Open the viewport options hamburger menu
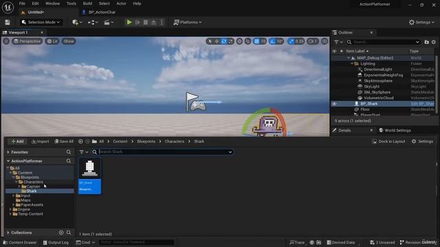 [6, 41]
